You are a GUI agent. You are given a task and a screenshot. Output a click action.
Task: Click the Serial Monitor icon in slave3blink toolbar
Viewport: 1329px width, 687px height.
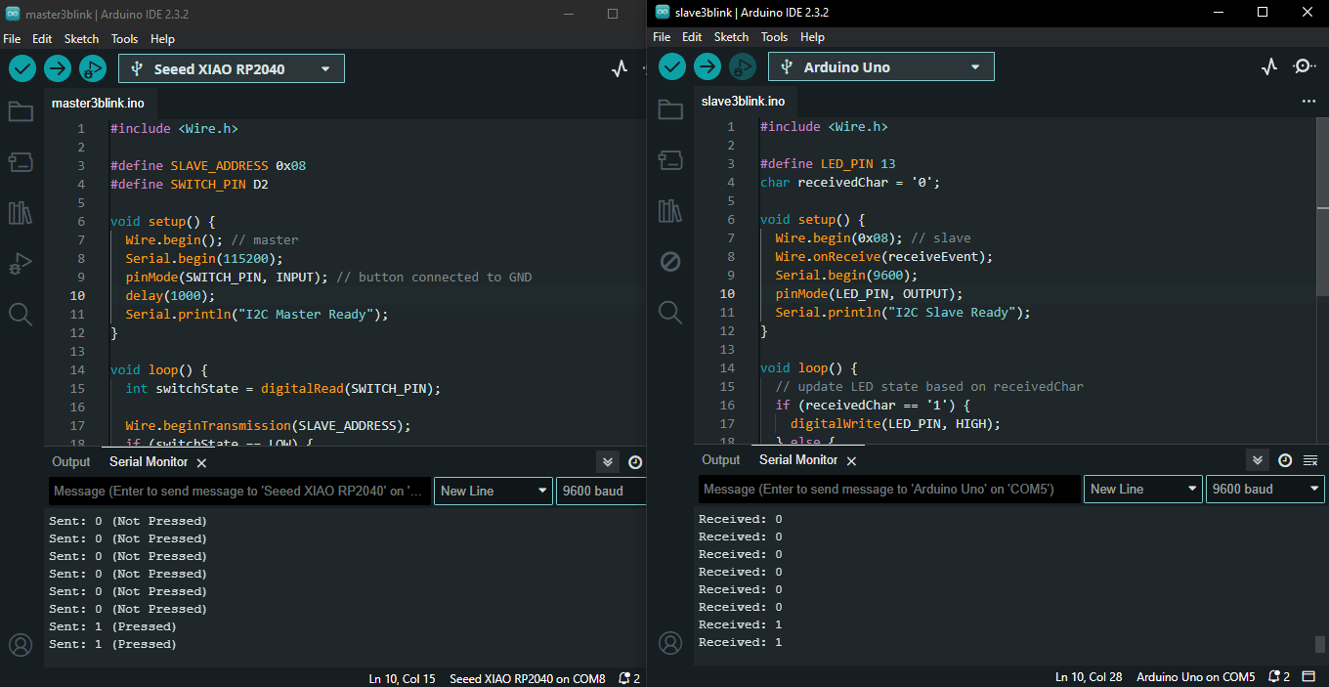point(1304,66)
